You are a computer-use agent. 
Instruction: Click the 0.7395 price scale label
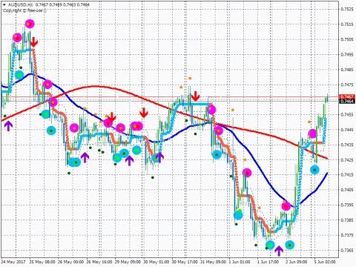click(x=347, y=205)
